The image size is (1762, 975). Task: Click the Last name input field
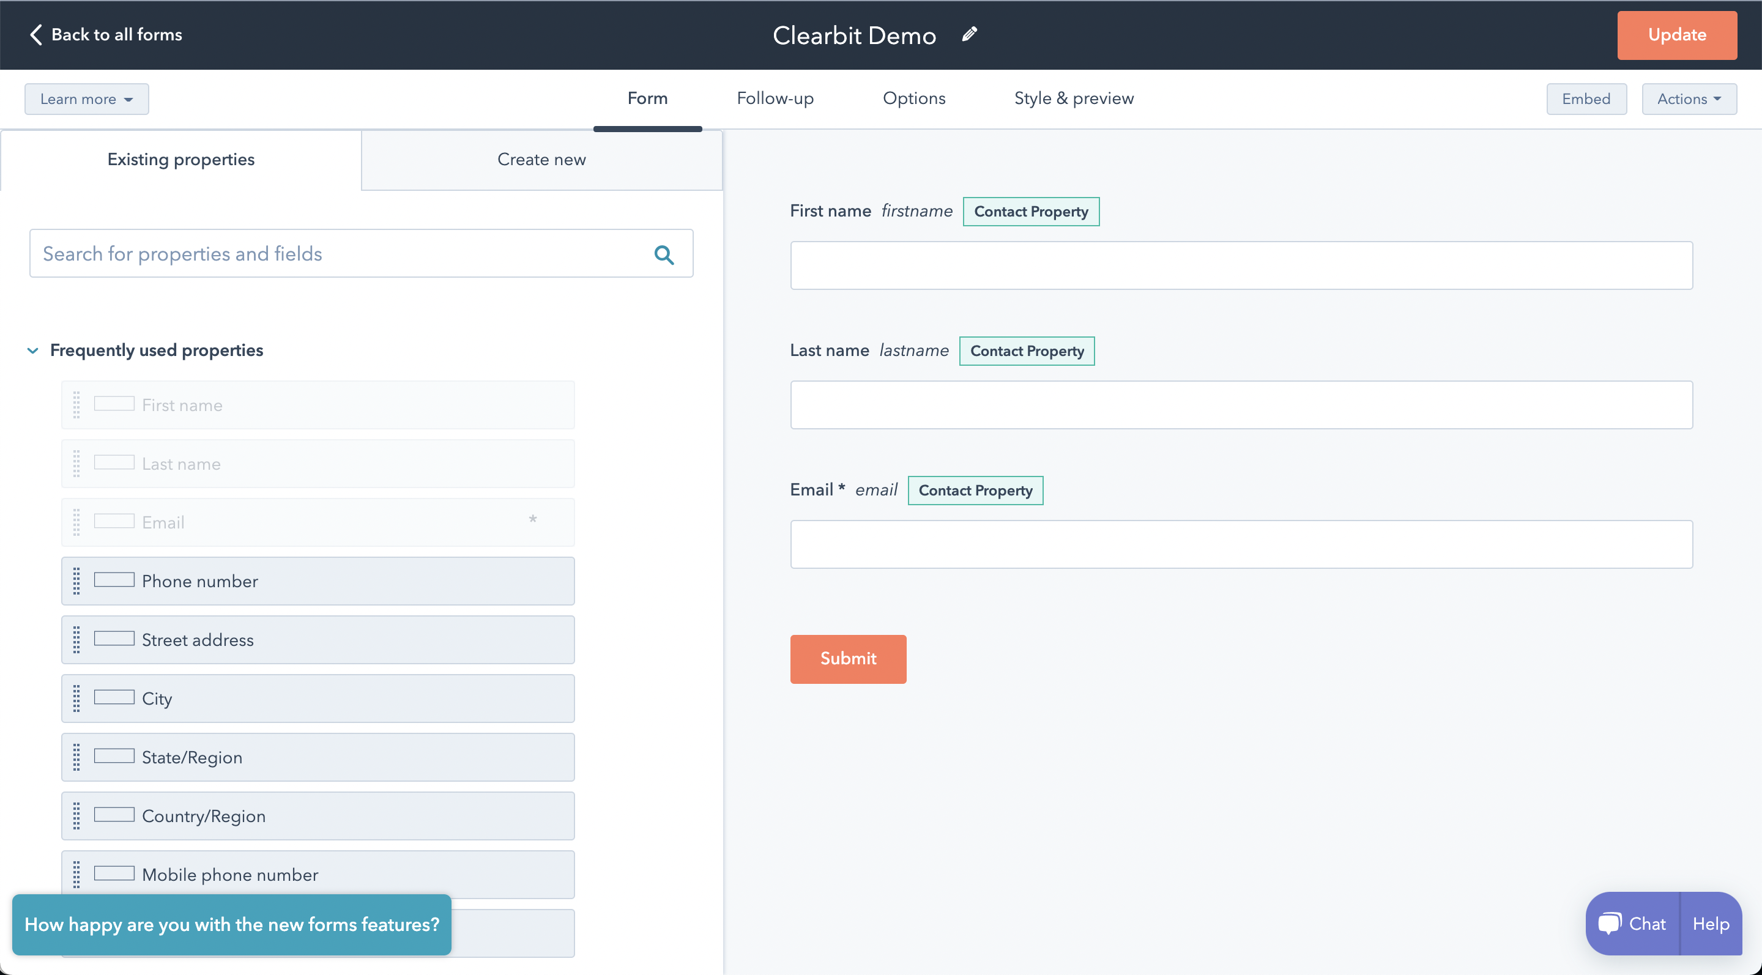pos(1241,405)
